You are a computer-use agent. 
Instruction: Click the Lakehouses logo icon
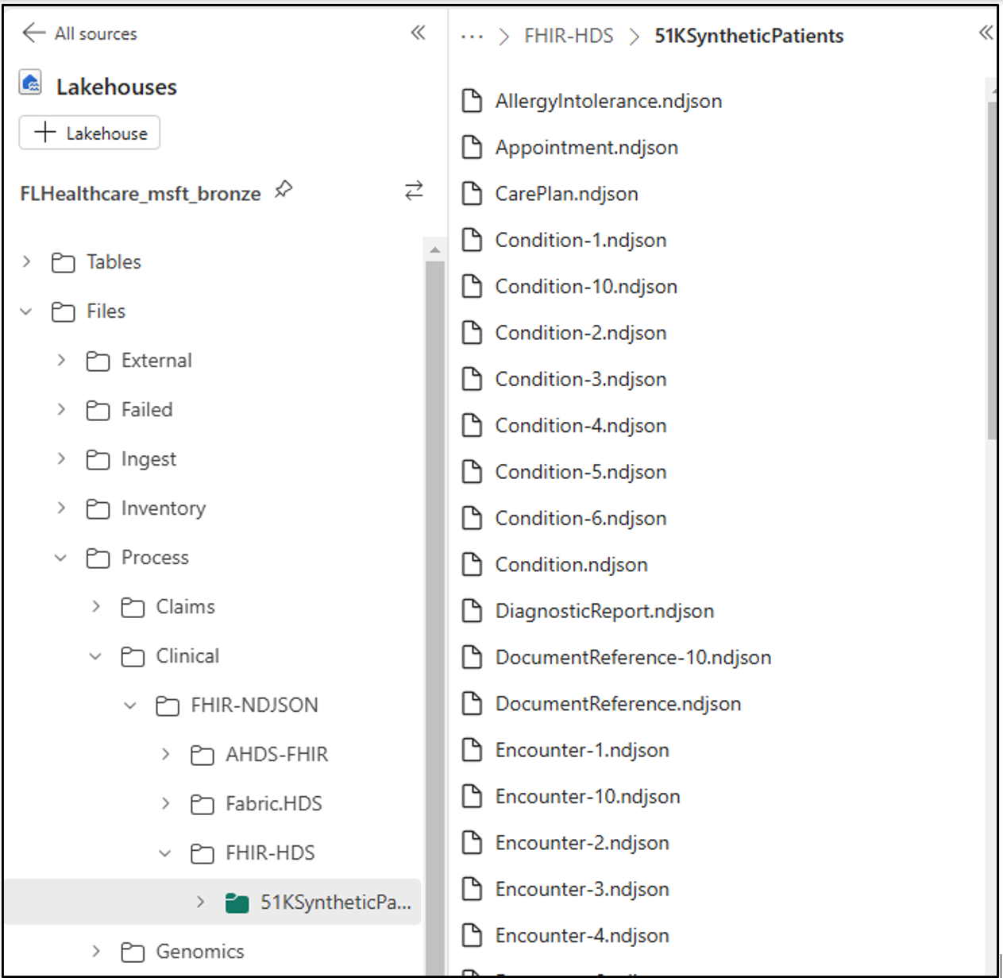(x=31, y=83)
